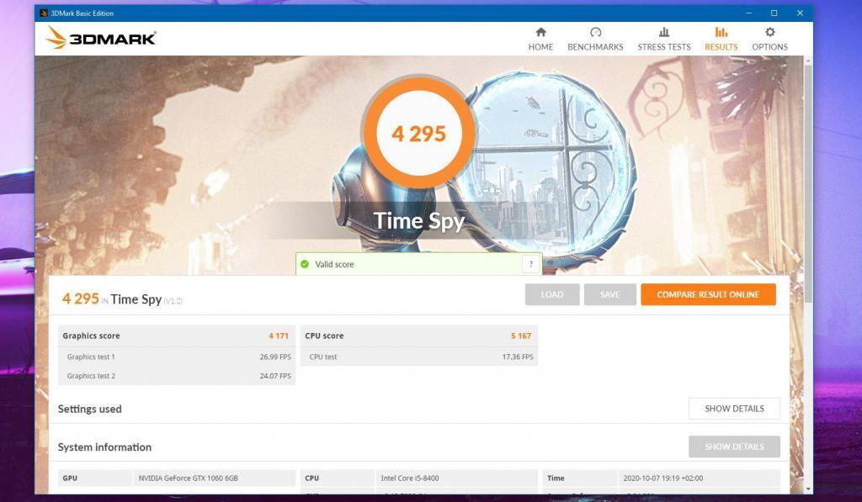Viewport: 862px width, 502px height.
Task: Switch to the STRESS TESTS tab label
Action: point(663,47)
